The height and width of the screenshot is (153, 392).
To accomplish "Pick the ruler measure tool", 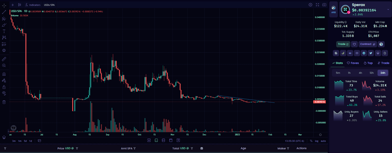I will [4, 59].
